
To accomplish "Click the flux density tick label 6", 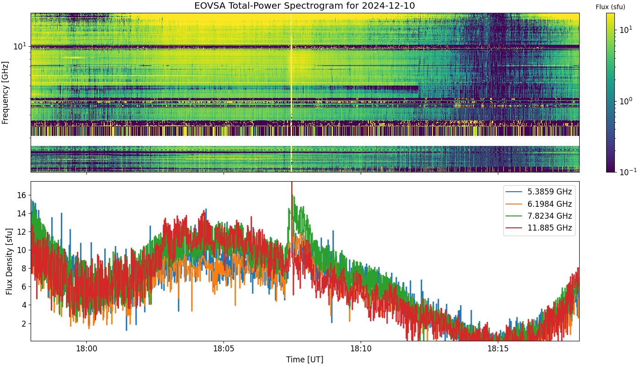I will pos(25,286).
